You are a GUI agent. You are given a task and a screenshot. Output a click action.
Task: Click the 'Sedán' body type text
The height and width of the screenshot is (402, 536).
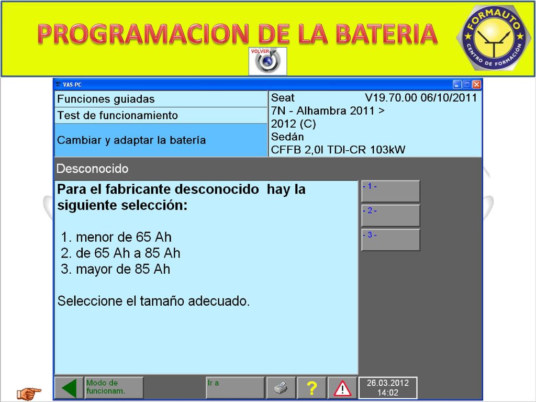click(287, 137)
